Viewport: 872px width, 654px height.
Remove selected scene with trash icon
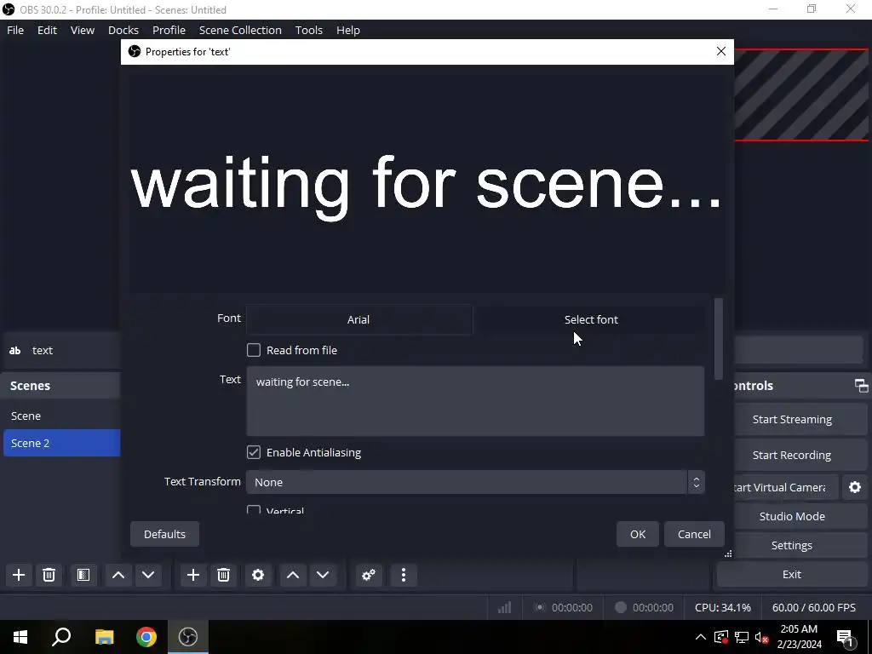49,575
